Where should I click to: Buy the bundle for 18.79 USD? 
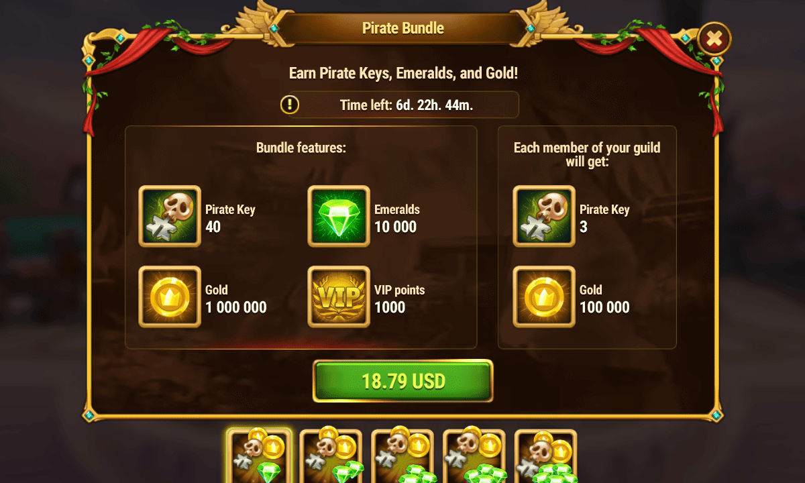403,381
